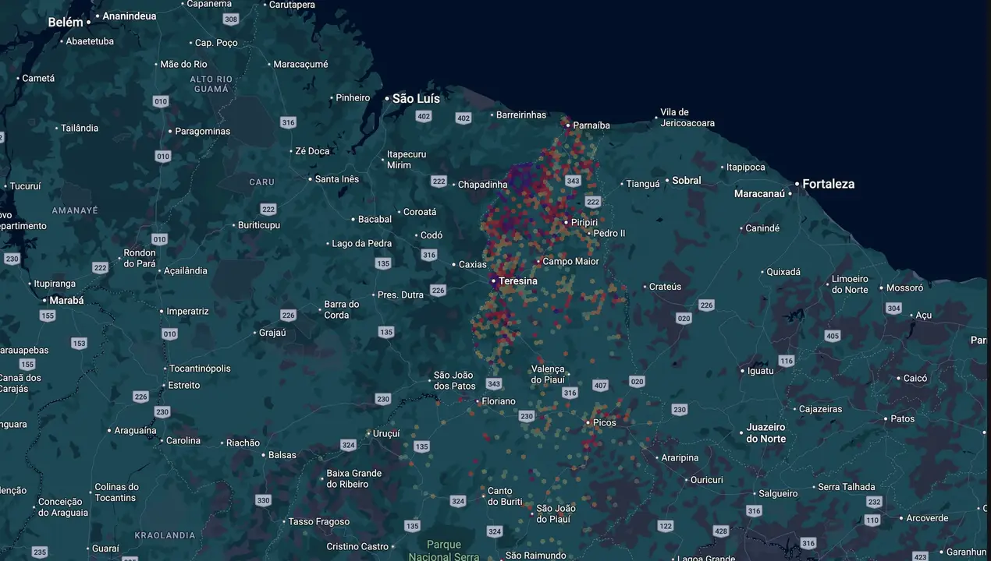Click the Floriano label
This screenshot has height=561, width=991.
(x=499, y=402)
